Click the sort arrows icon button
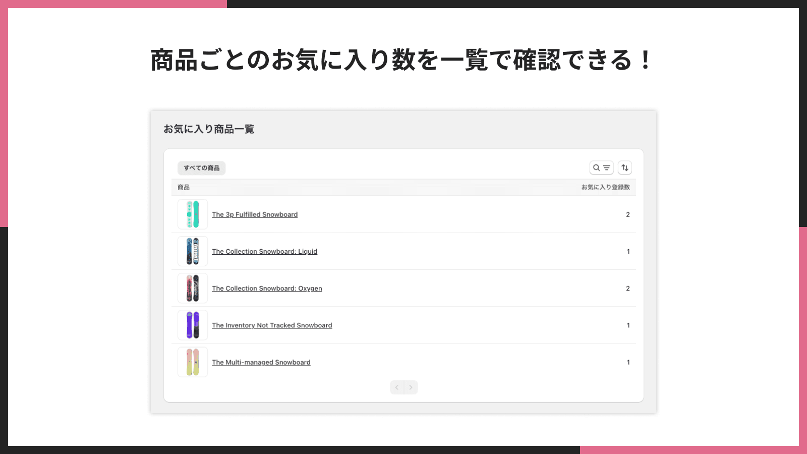This screenshot has height=454, width=807. [625, 168]
